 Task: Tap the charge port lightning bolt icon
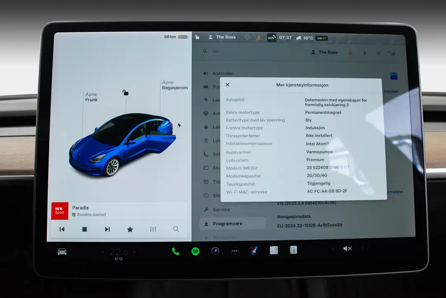click(179, 125)
